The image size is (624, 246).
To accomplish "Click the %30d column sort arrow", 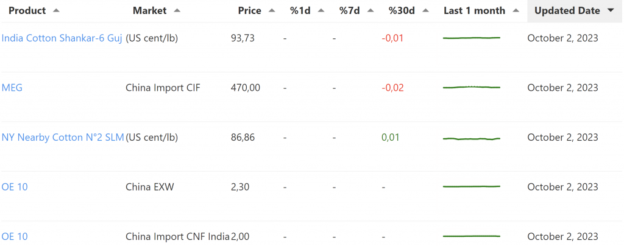I will [425, 10].
